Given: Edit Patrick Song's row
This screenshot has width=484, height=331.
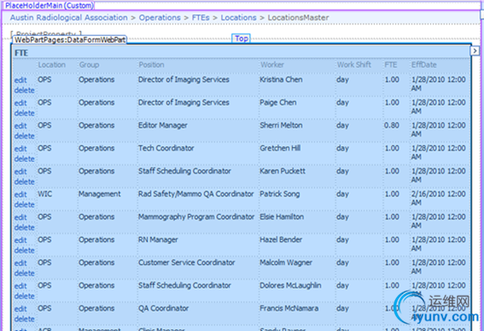Looking at the screenshot, I should (20, 195).
